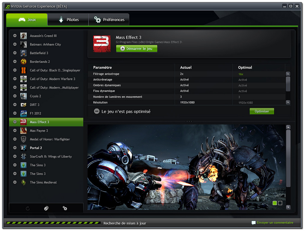Click the Mass Effect 3 screenshot preview
307x232 pixels.
coord(186,167)
